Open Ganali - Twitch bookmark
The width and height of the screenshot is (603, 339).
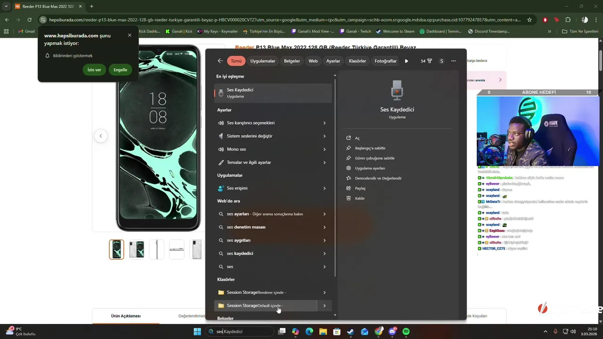click(x=355, y=31)
